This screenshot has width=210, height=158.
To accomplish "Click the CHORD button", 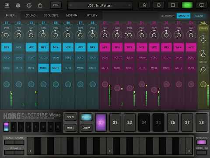I will click(x=19, y=142).
